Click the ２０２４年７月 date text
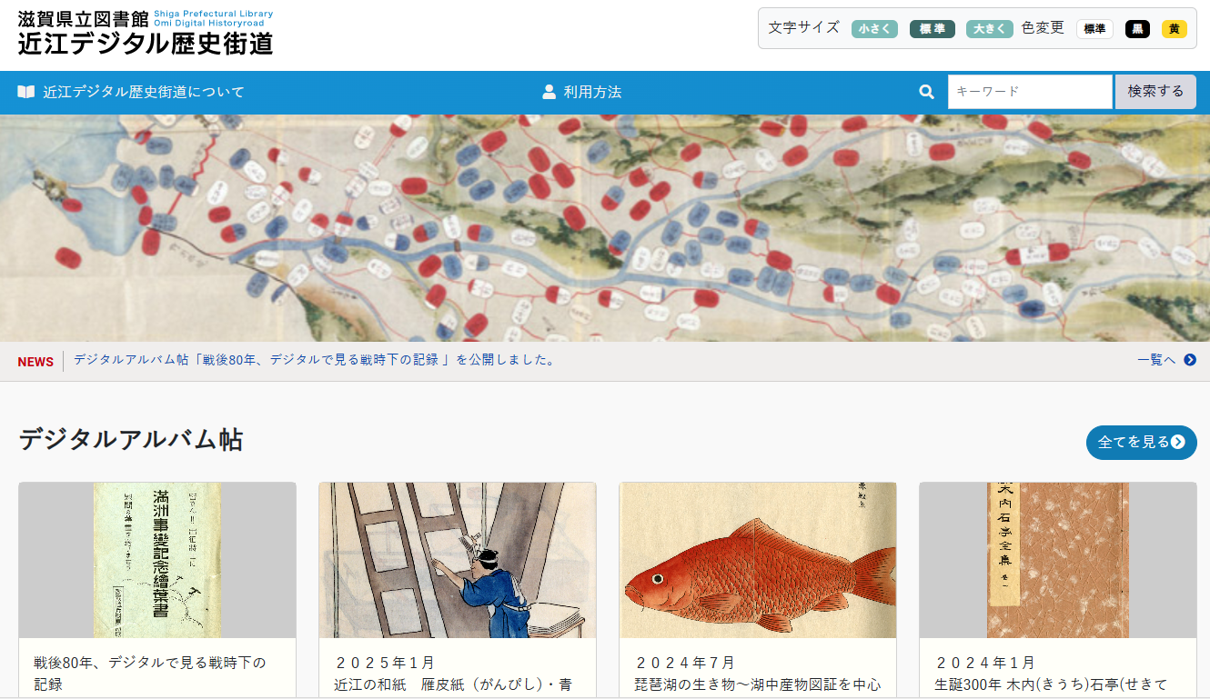 (x=684, y=663)
